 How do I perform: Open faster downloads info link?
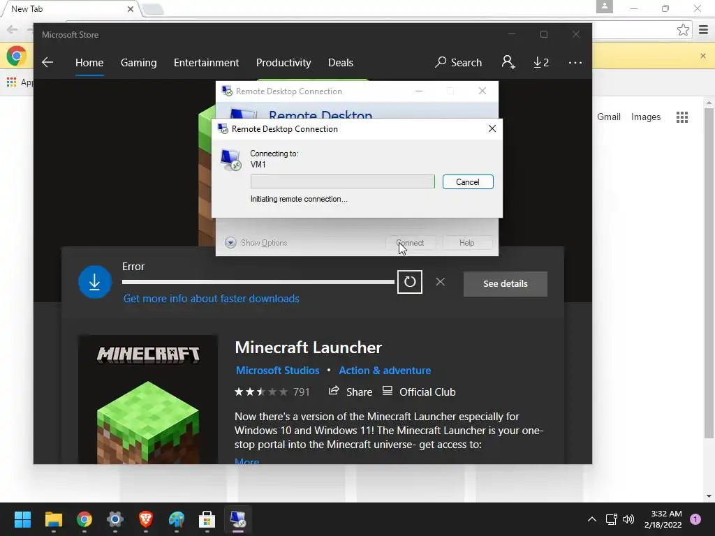[x=211, y=299]
